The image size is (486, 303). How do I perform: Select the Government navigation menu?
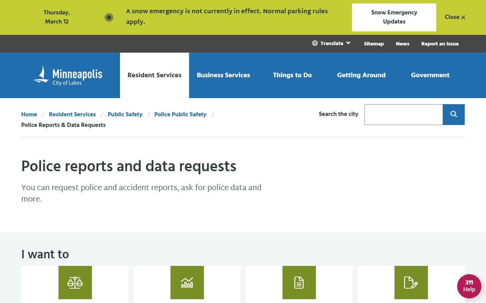[430, 75]
